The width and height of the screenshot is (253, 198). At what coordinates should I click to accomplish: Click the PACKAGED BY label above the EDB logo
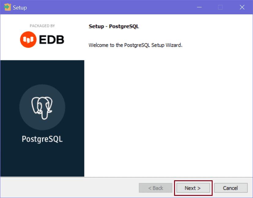(42, 26)
